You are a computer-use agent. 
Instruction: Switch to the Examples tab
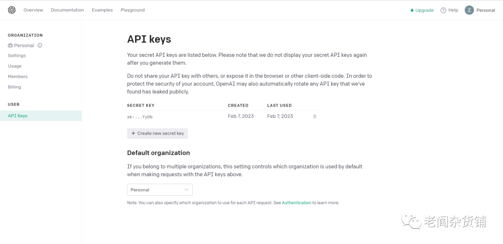pyautogui.click(x=102, y=10)
